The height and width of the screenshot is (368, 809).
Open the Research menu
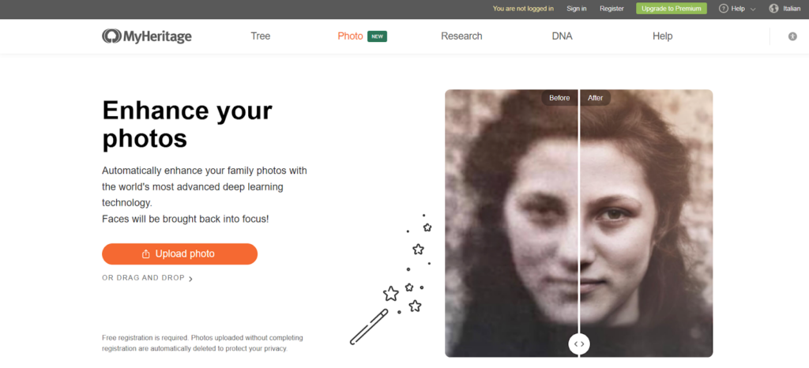461,36
